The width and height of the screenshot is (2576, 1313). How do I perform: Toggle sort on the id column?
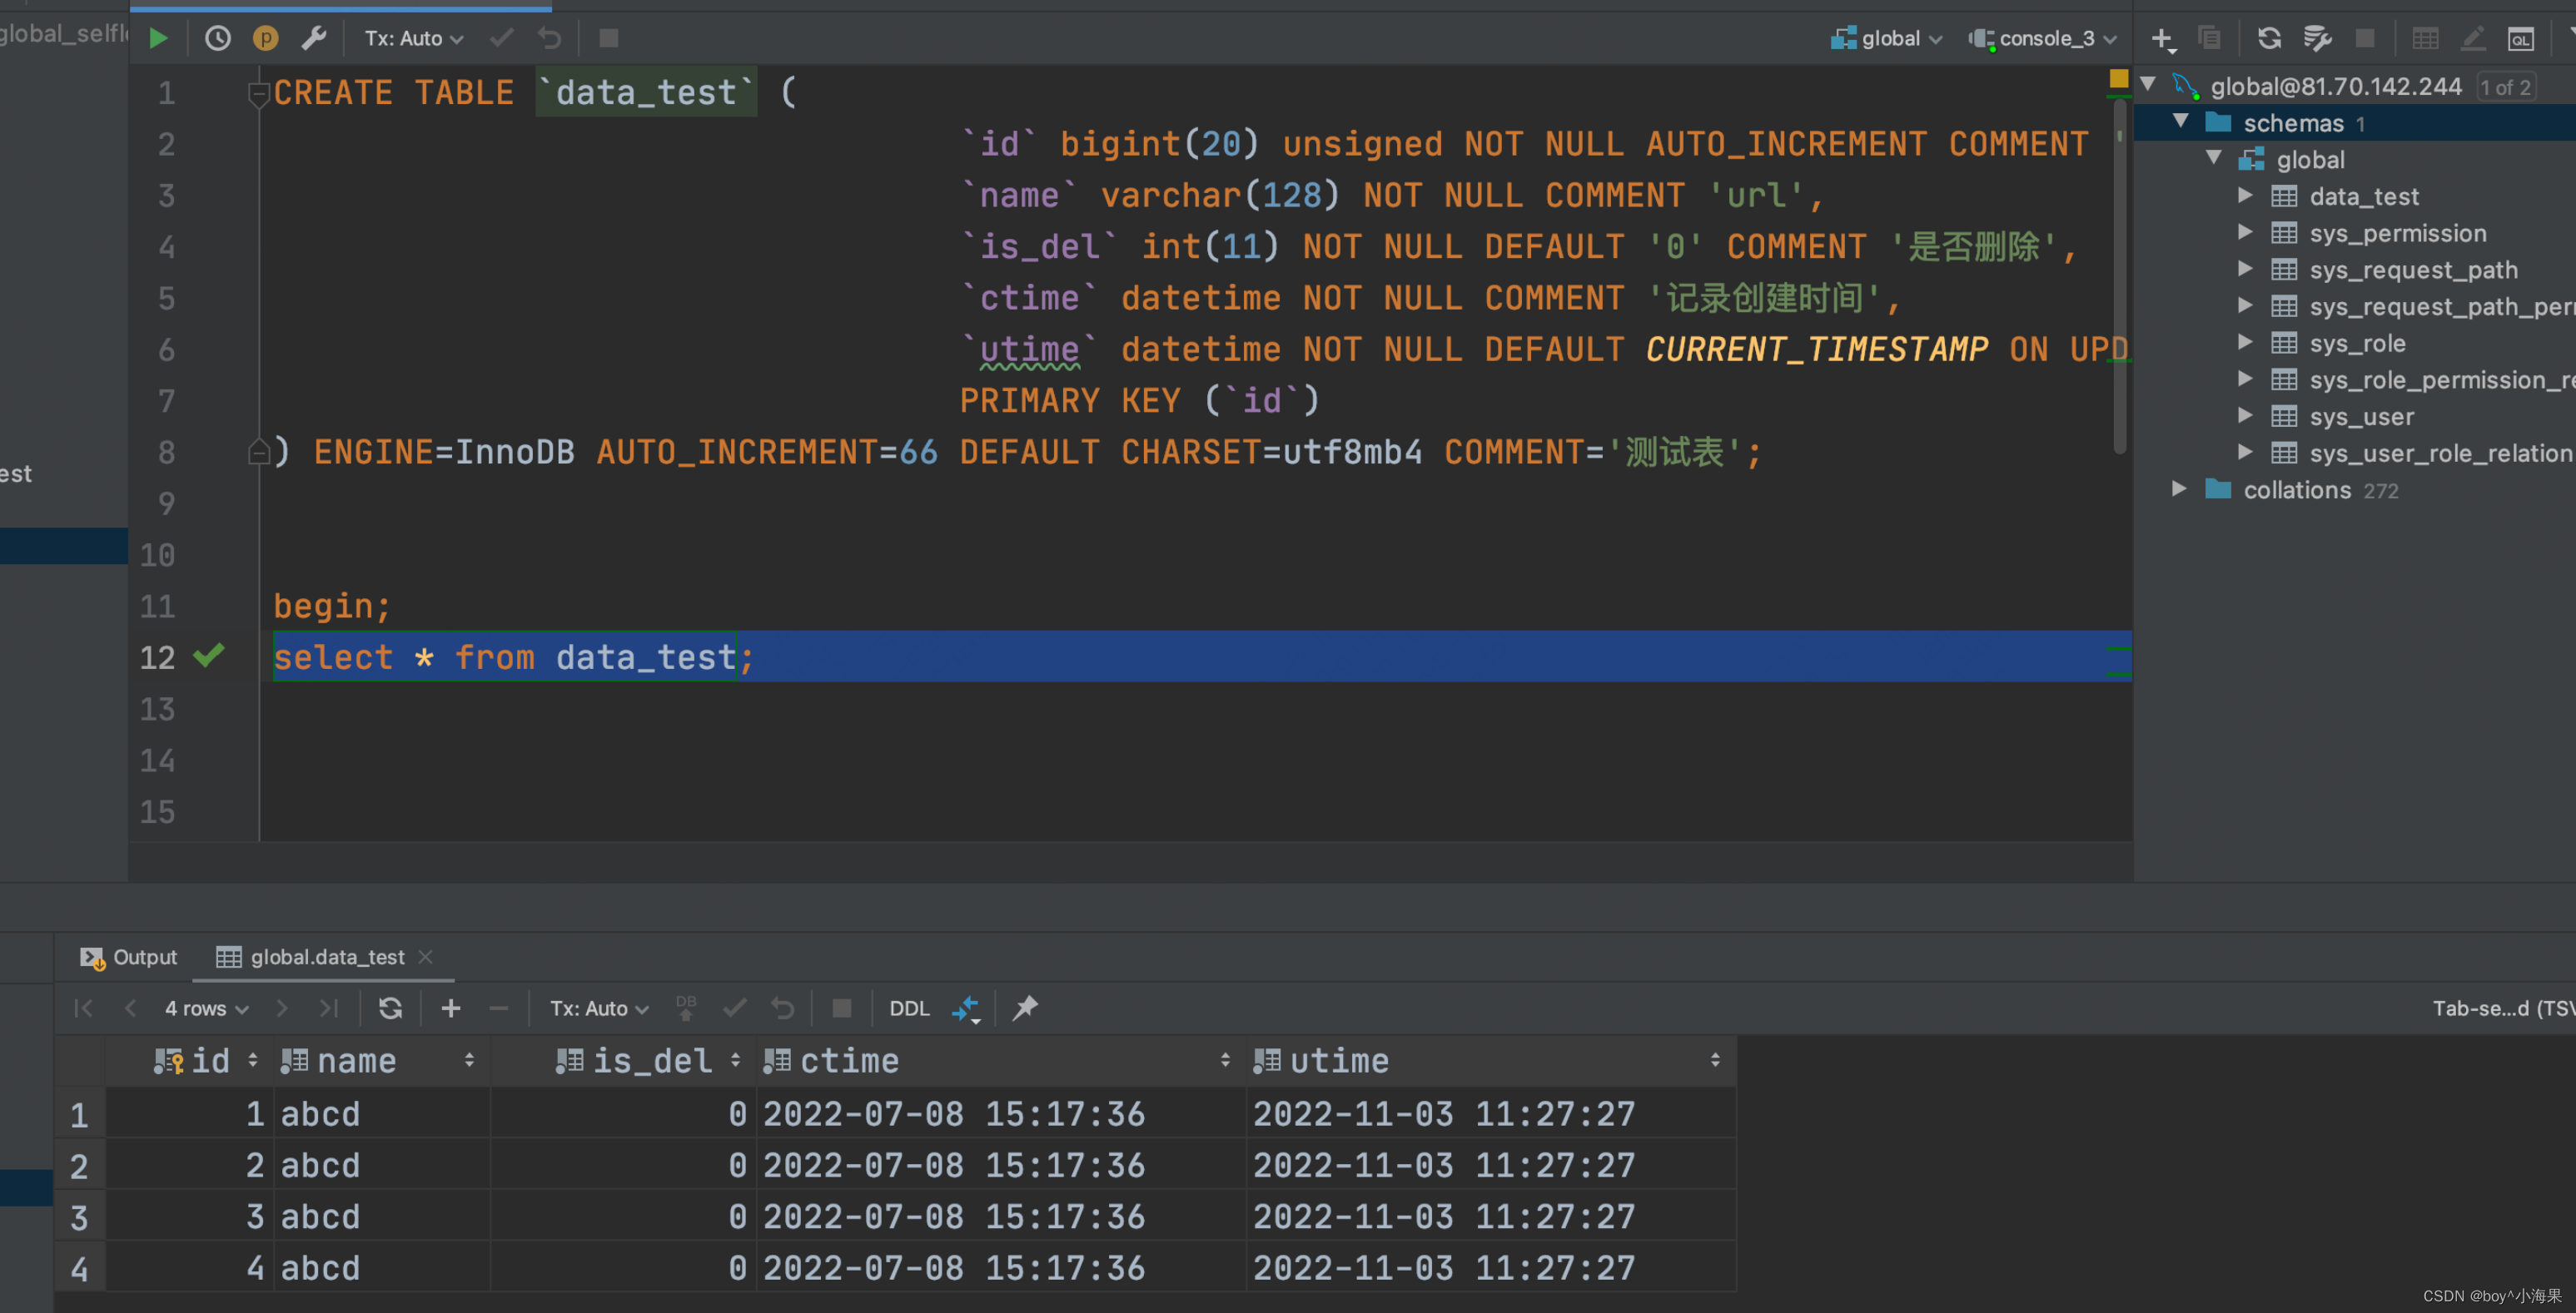[253, 1060]
